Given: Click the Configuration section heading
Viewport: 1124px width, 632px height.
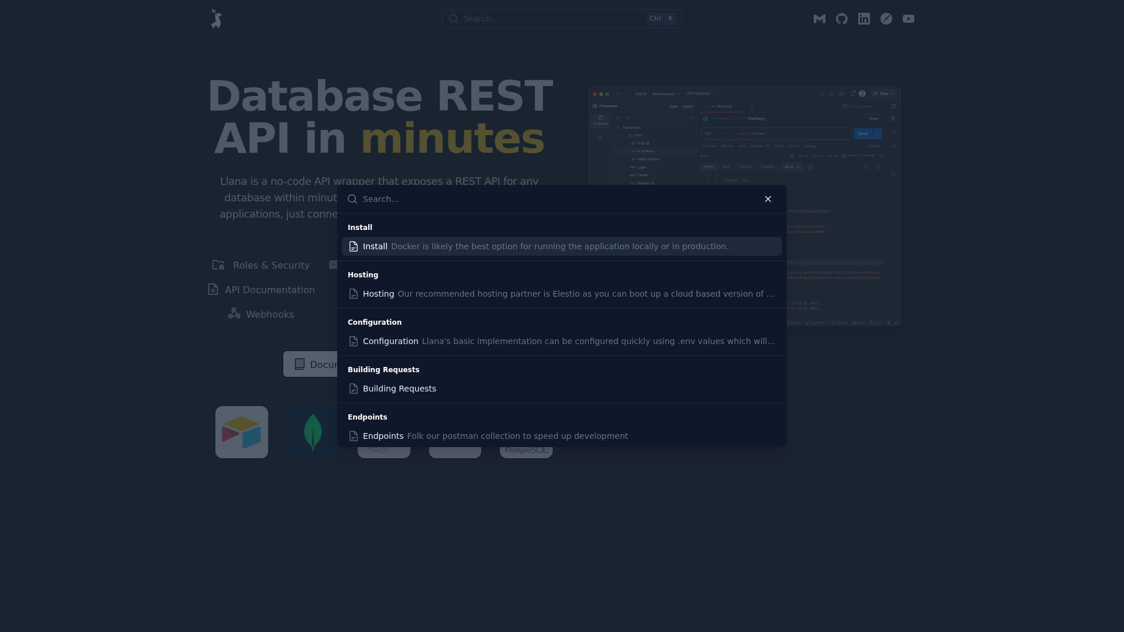Looking at the screenshot, I should tap(375, 322).
